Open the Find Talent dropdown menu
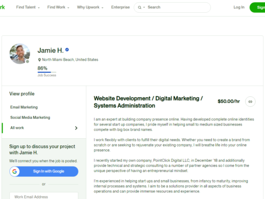This screenshot has height=199, width=265. pyautogui.click(x=28, y=7)
